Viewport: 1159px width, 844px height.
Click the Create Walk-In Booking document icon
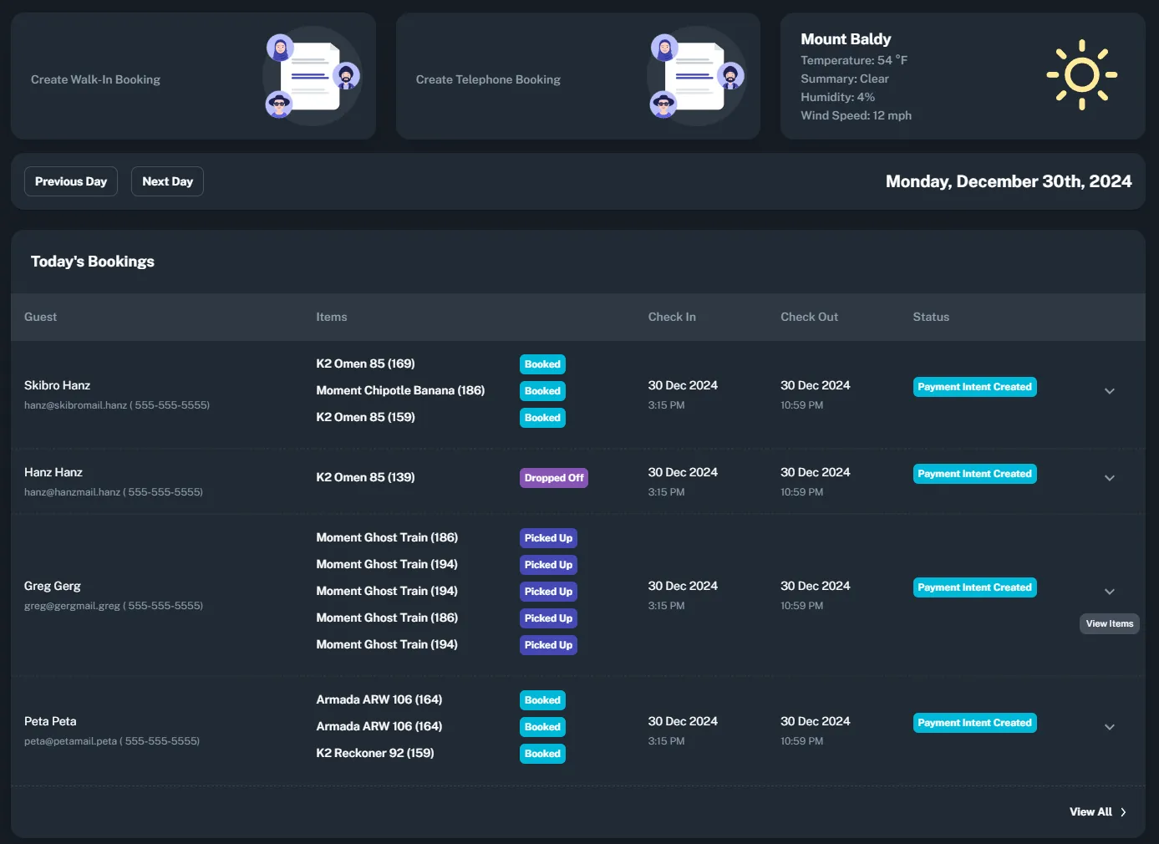tap(313, 76)
